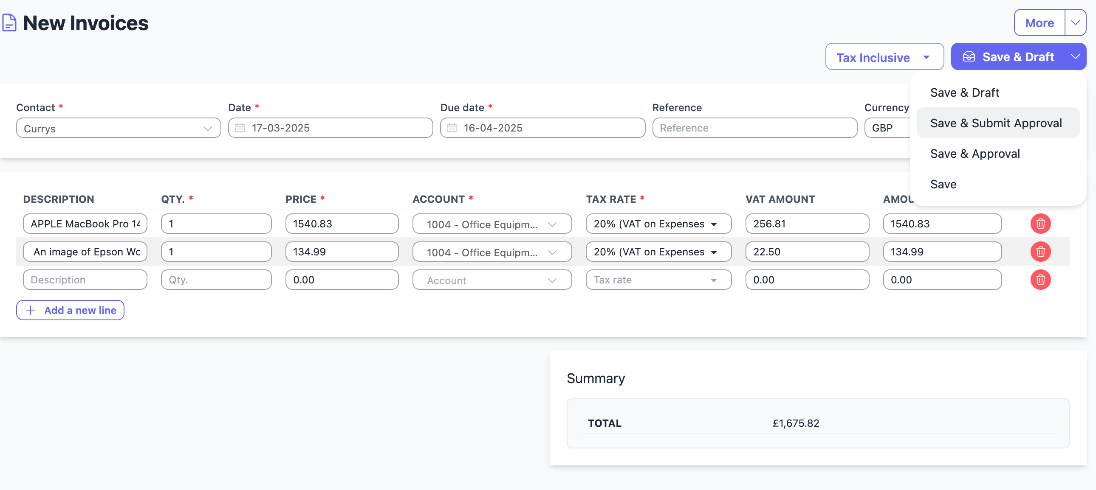1096x490 pixels.
Task: Click the TOTAL label in Summary
Action: click(x=604, y=423)
